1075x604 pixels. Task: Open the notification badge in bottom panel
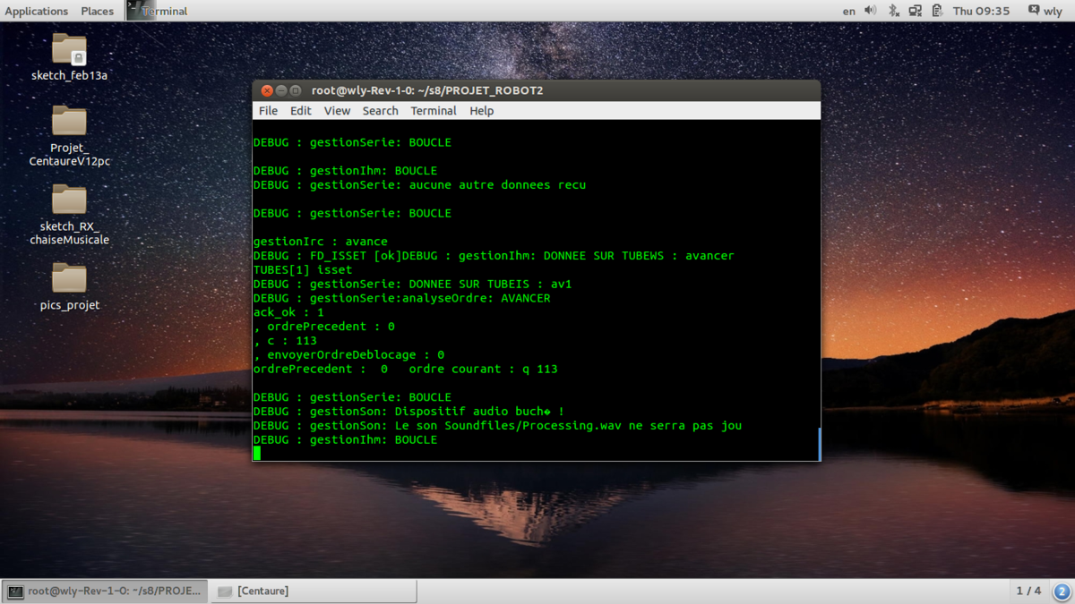1062,591
